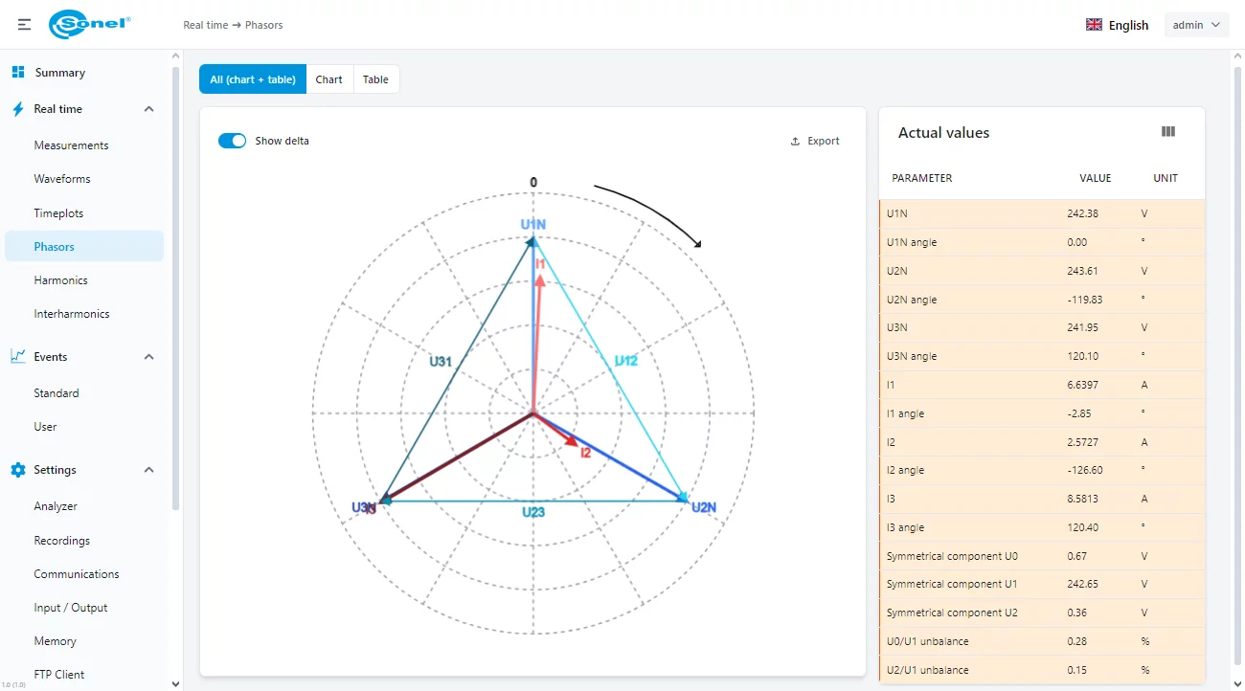
Task: Click the Real time lightning bolt icon
Action: click(x=18, y=109)
